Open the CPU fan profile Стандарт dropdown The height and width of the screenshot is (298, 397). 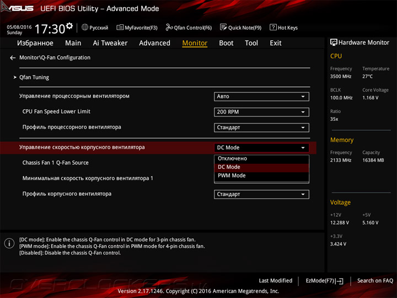(x=261, y=127)
